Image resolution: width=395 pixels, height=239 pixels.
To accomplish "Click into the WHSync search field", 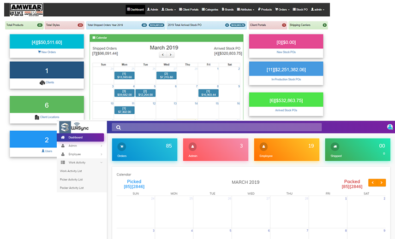I will (216, 127).
